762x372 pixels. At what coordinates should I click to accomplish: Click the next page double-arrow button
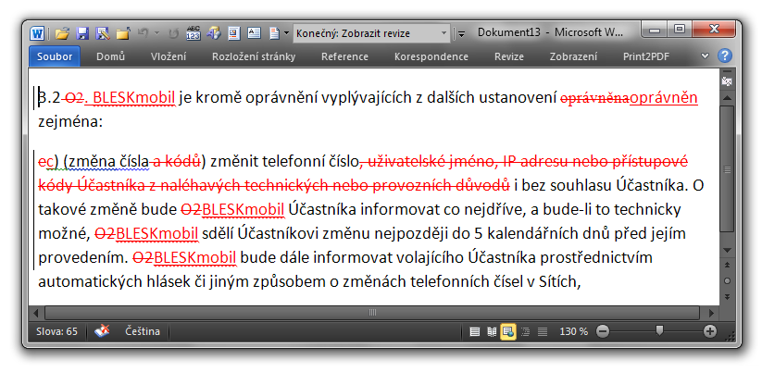coord(727,296)
